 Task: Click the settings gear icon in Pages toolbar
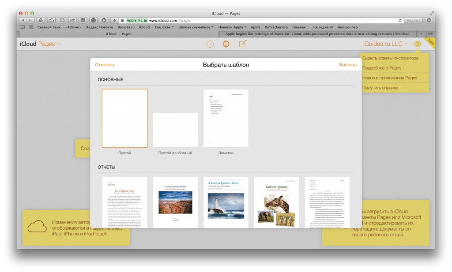tap(226, 44)
